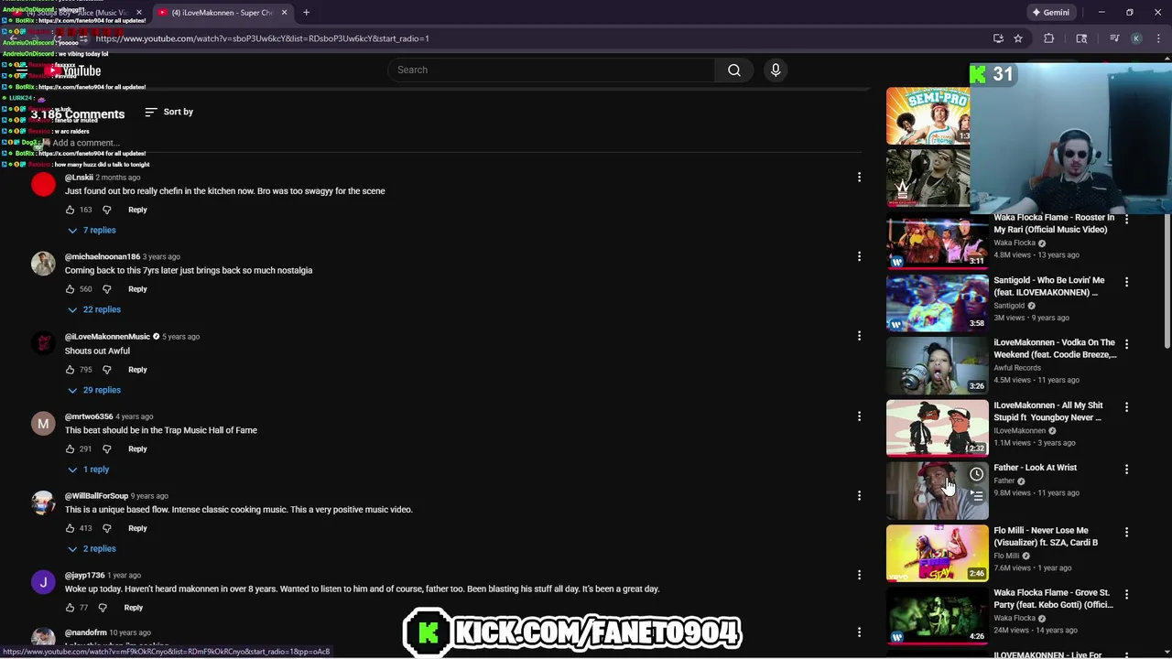The width and height of the screenshot is (1172, 659).
Task: Open options menu for @WillBallForSoup comment
Action: (859, 495)
